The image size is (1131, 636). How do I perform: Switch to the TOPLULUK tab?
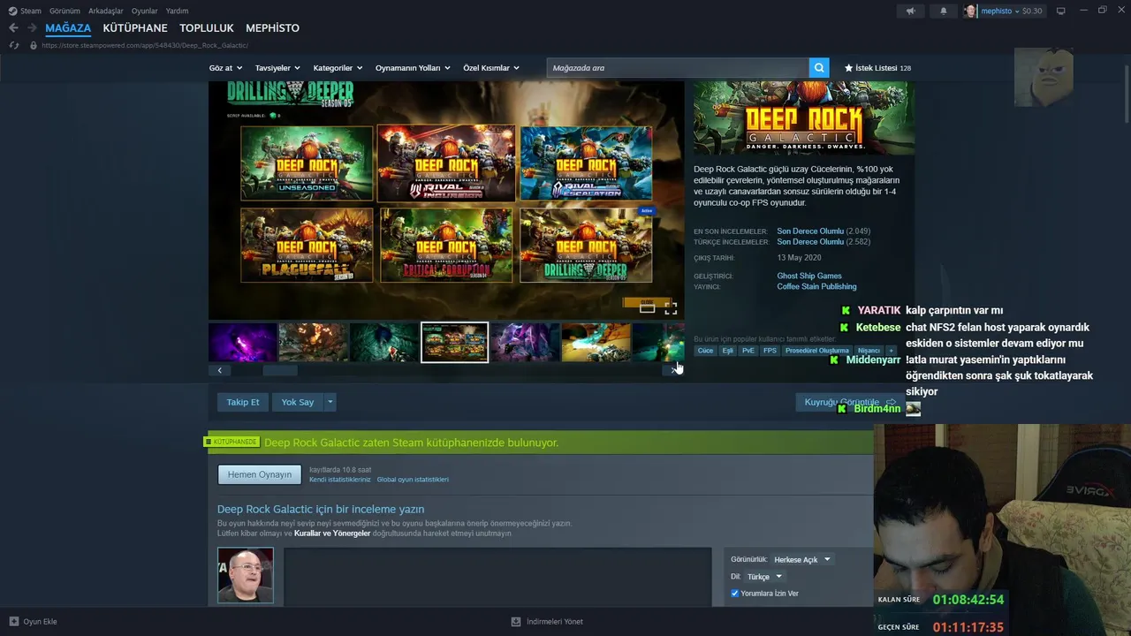click(207, 28)
